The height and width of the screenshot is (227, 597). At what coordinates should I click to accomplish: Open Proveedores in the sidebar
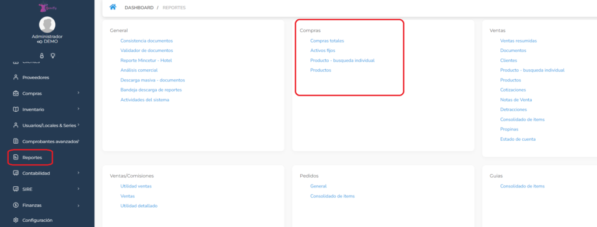(36, 77)
